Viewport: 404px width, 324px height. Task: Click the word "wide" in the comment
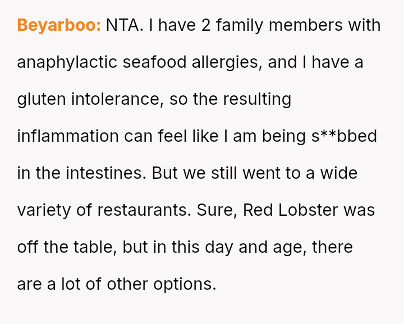(338, 173)
